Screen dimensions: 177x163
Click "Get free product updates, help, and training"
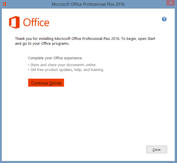66,70
